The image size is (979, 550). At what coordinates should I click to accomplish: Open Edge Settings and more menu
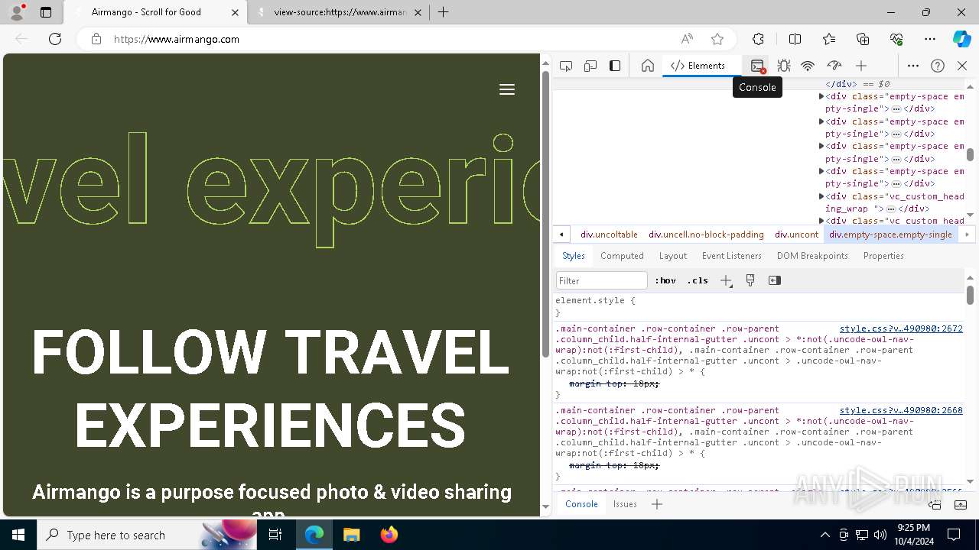pos(930,39)
